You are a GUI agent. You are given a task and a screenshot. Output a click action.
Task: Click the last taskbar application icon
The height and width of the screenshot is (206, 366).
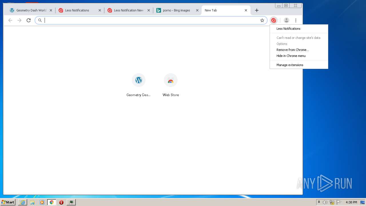tap(71, 202)
